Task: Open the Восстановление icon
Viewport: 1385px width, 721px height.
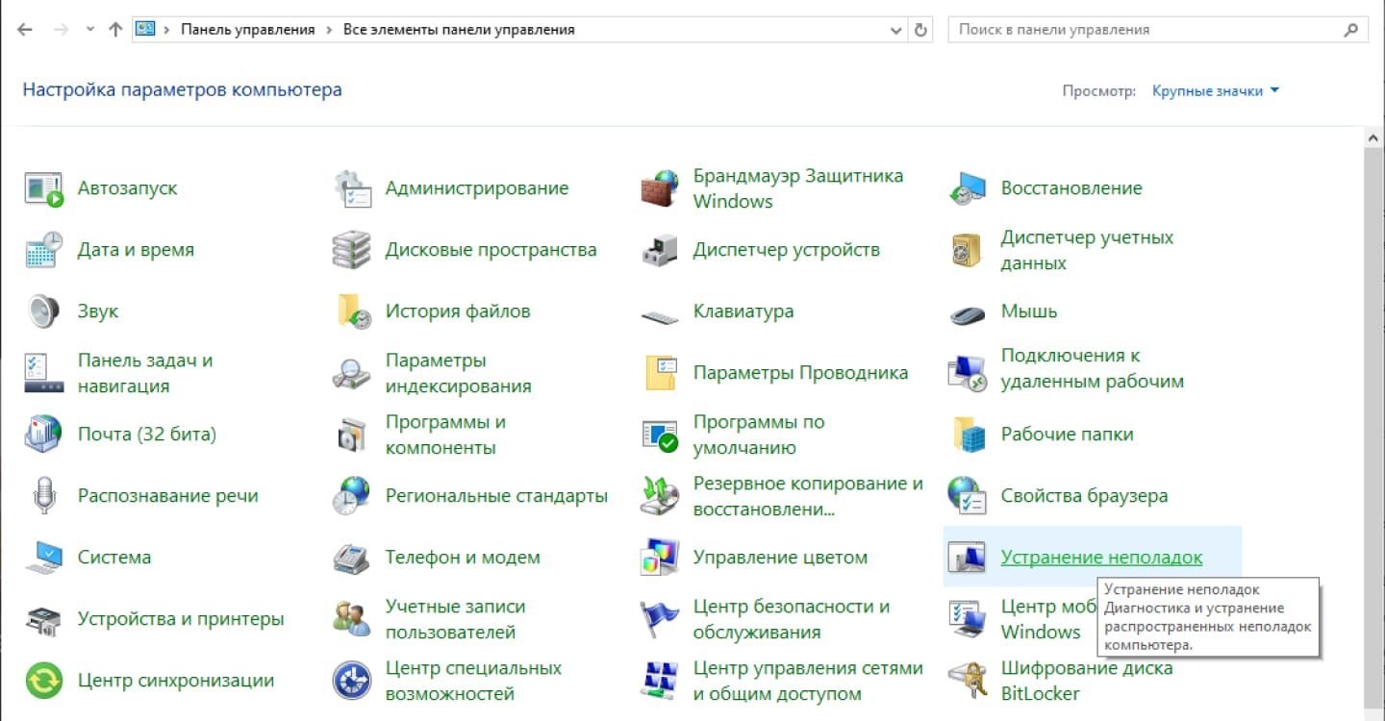Action: (968, 188)
